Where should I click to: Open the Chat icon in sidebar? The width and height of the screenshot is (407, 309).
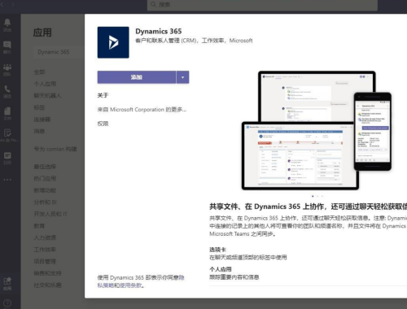tap(7, 45)
